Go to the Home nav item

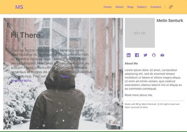point(108,7)
